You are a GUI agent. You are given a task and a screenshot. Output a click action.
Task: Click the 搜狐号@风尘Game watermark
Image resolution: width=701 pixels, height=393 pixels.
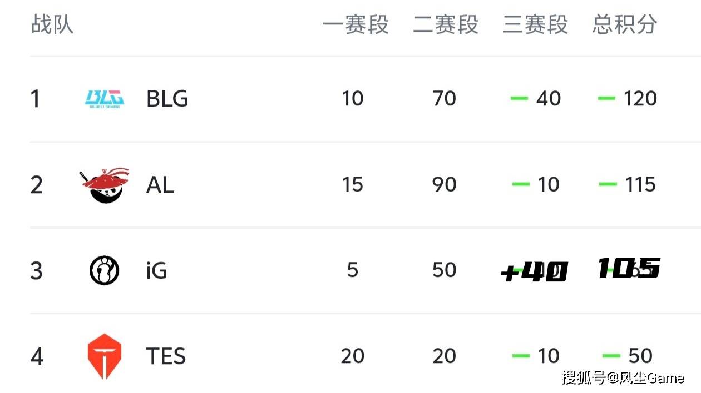[x=623, y=378]
